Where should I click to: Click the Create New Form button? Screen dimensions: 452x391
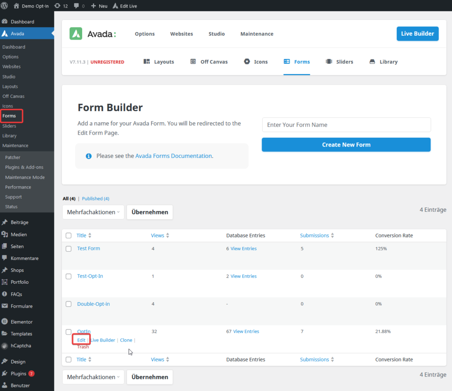[346, 145]
